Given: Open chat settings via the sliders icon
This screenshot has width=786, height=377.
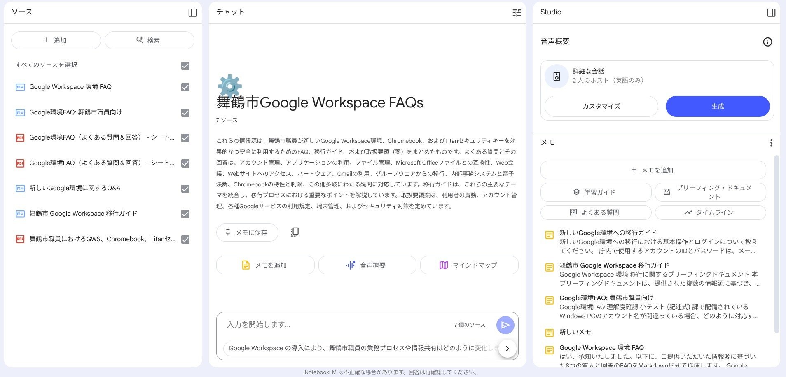Looking at the screenshot, I should pos(517,13).
